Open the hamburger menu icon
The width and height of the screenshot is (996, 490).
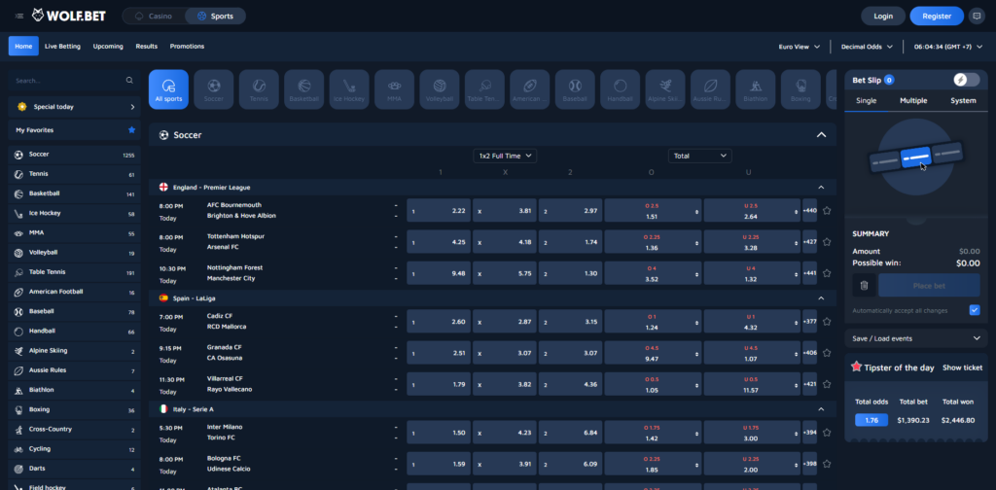pyautogui.click(x=19, y=16)
